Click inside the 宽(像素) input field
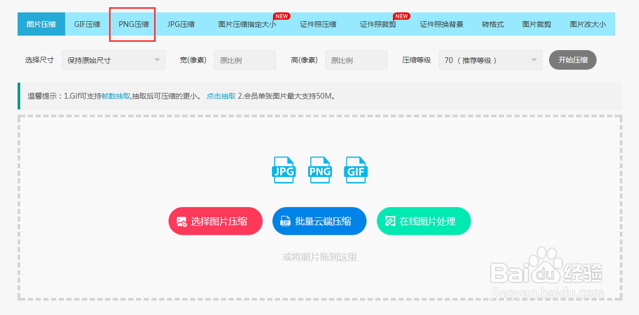Image resolution: width=639 pixels, height=315 pixels. [245, 60]
